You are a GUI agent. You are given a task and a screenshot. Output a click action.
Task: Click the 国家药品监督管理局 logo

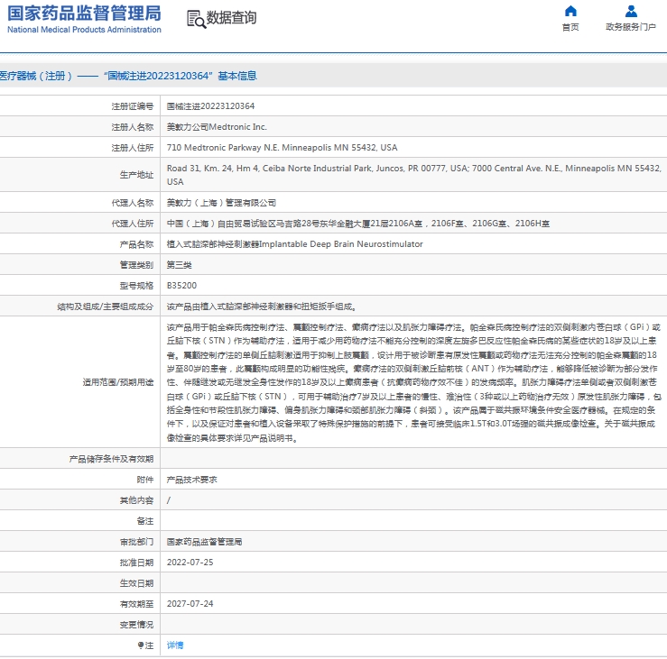coord(84,14)
